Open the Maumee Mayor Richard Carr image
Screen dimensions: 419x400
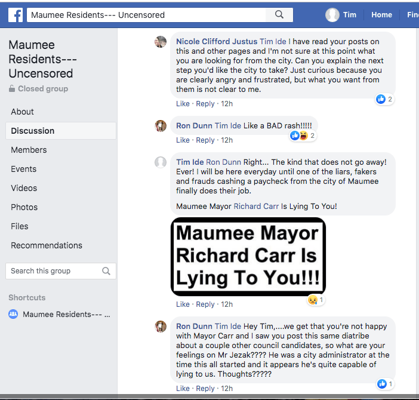248,256
